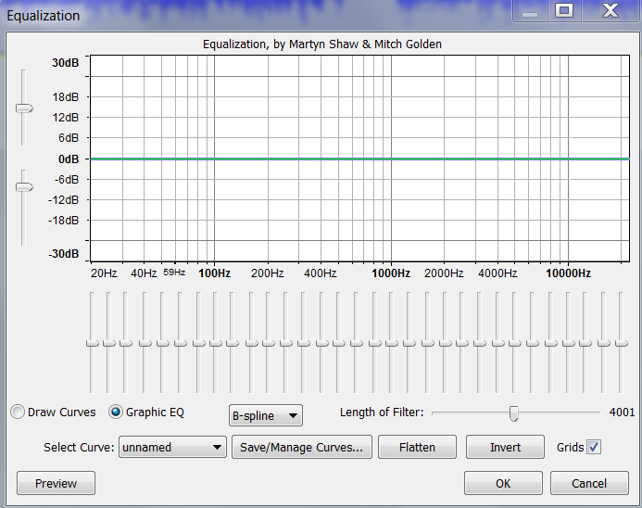Image resolution: width=642 pixels, height=508 pixels.
Task: Click the -12dB axis label
Action: pyautogui.click(x=64, y=200)
